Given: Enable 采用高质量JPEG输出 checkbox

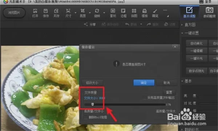Looking at the screenshot, I should pos(145,98).
